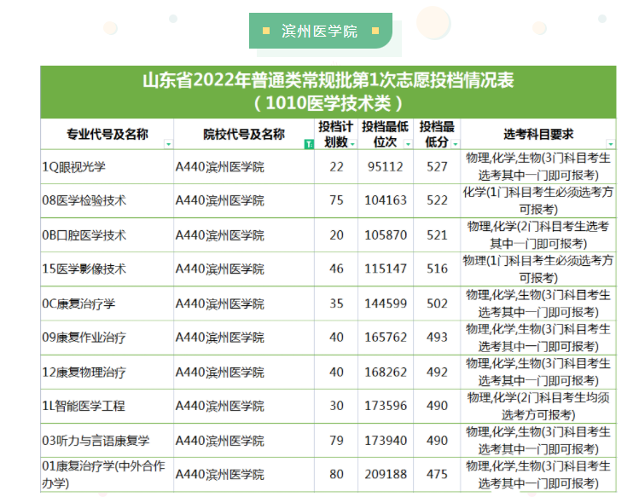Select rank value 173940
639x497 pixels.
pos(386,441)
